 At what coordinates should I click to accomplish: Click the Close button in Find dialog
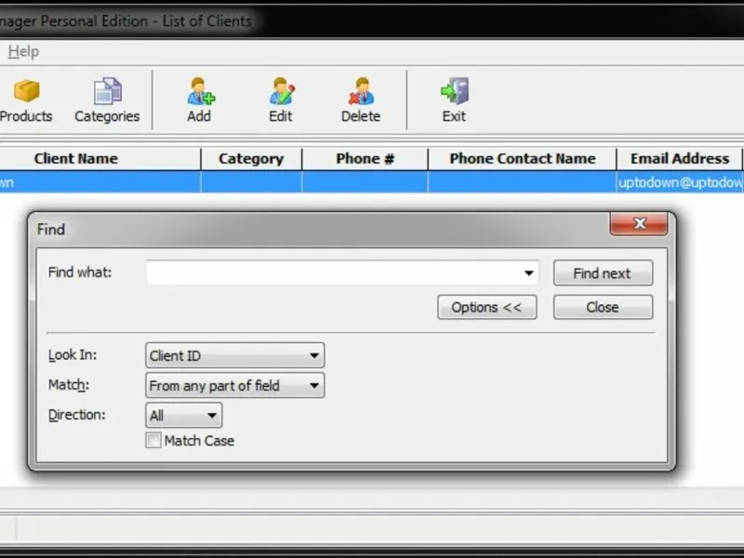point(603,308)
